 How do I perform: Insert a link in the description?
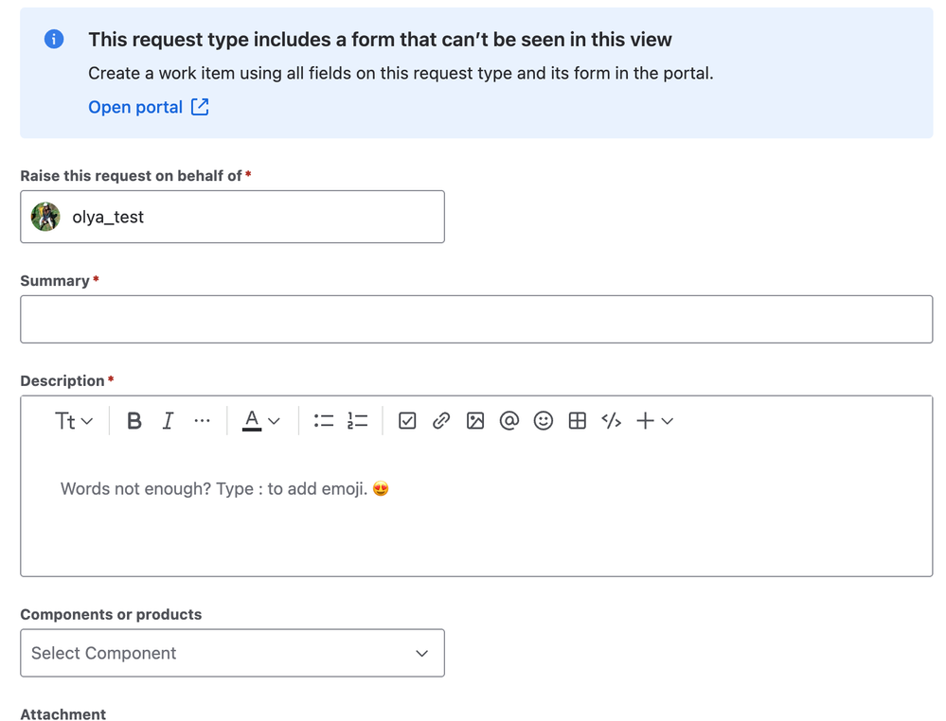tap(441, 420)
